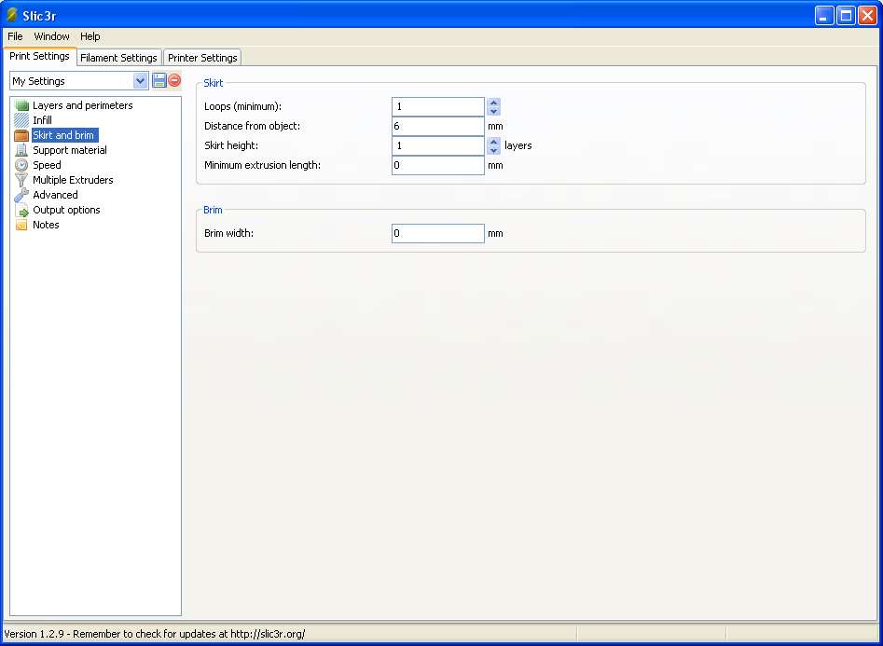
Task: Increase Skirt height with up arrow
Action: tap(494, 142)
